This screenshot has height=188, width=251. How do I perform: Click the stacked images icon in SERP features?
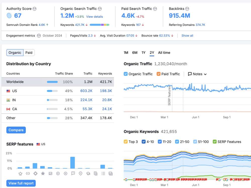(x=111, y=173)
